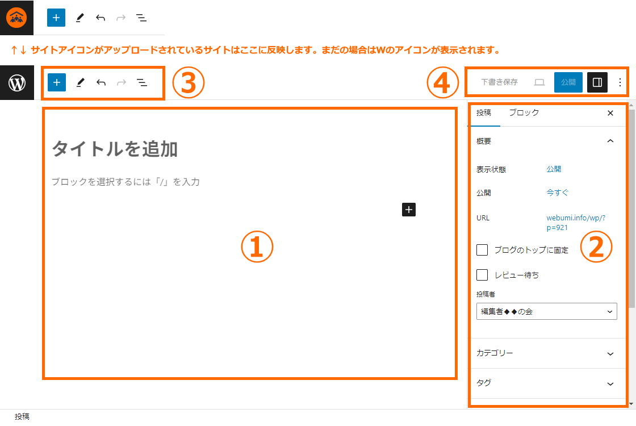Image resolution: width=636 pixels, height=426 pixels.
Task: Toggle the black settings sidebar icon
Action: (597, 82)
